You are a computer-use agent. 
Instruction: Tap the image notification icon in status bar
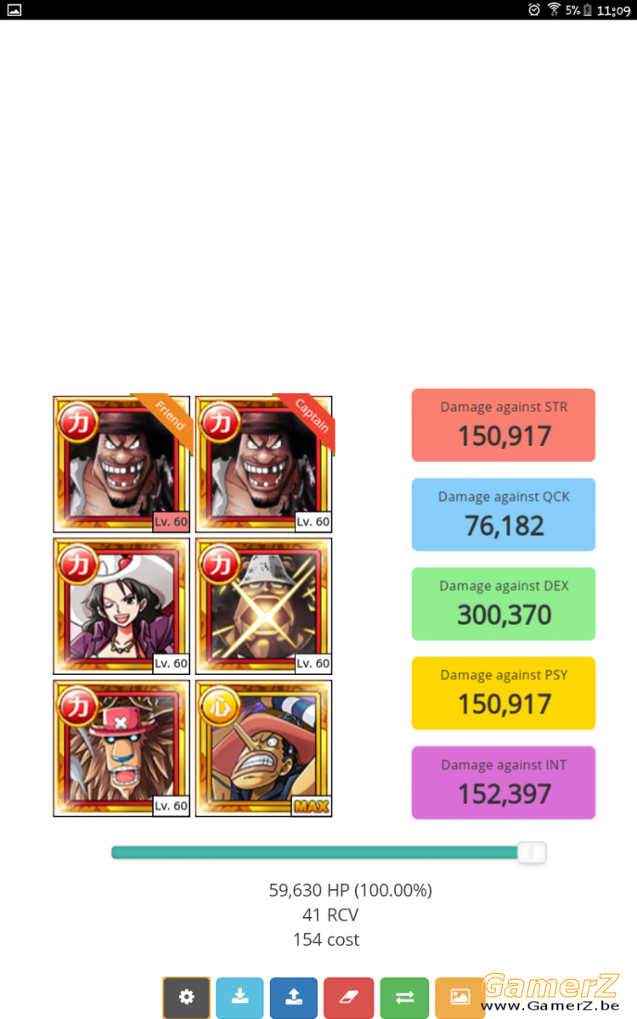(14, 10)
